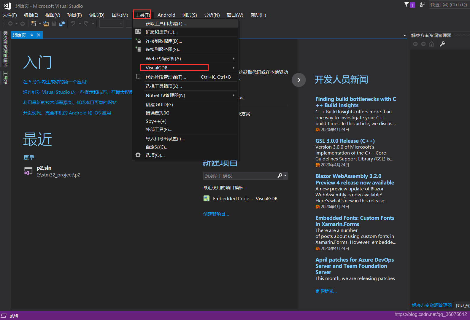Viewport: 470px width, 320px height.
Task: Click Solution Explorer forward arrow icon
Action: (x=423, y=44)
